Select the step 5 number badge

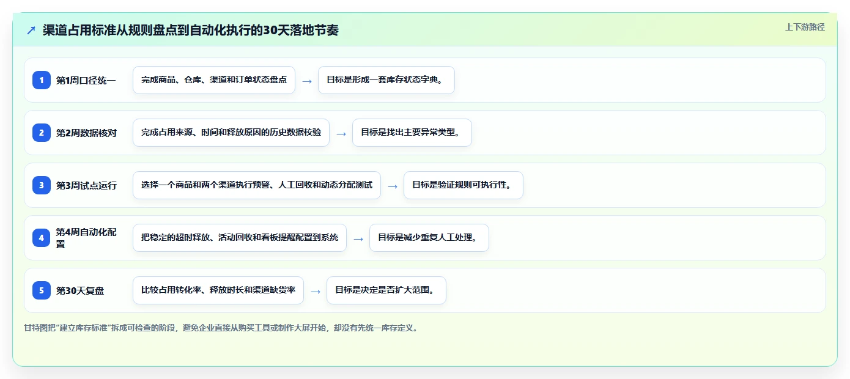pyautogui.click(x=42, y=290)
